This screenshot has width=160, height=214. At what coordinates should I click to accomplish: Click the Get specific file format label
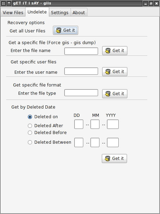click(x=37, y=85)
